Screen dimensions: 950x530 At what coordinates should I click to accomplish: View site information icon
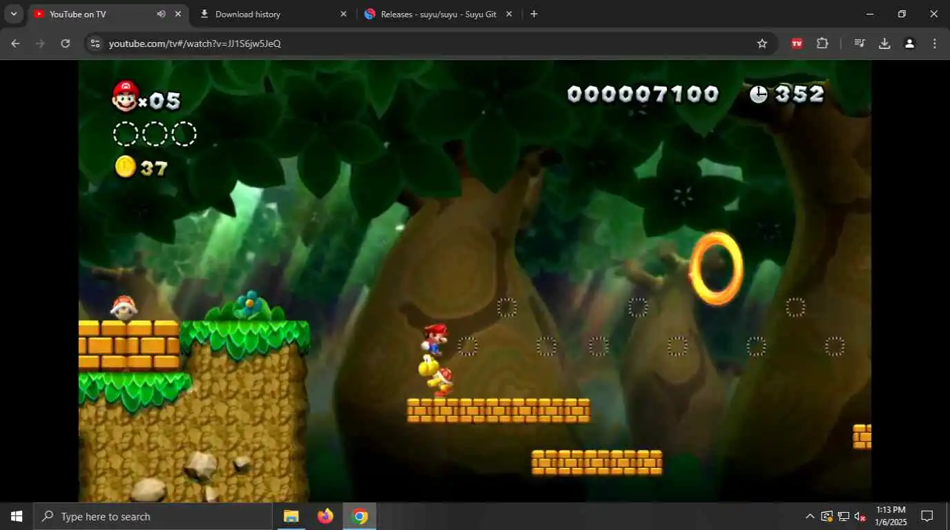click(96, 43)
